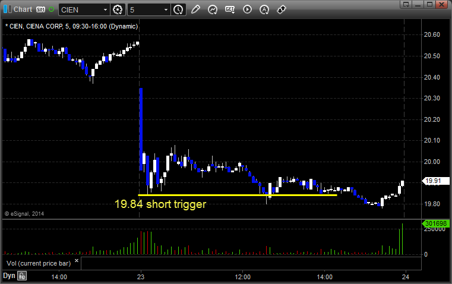The width and height of the screenshot is (452, 284).
Task: Click the 19.80 price axis label
Action: pyautogui.click(x=432, y=204)
